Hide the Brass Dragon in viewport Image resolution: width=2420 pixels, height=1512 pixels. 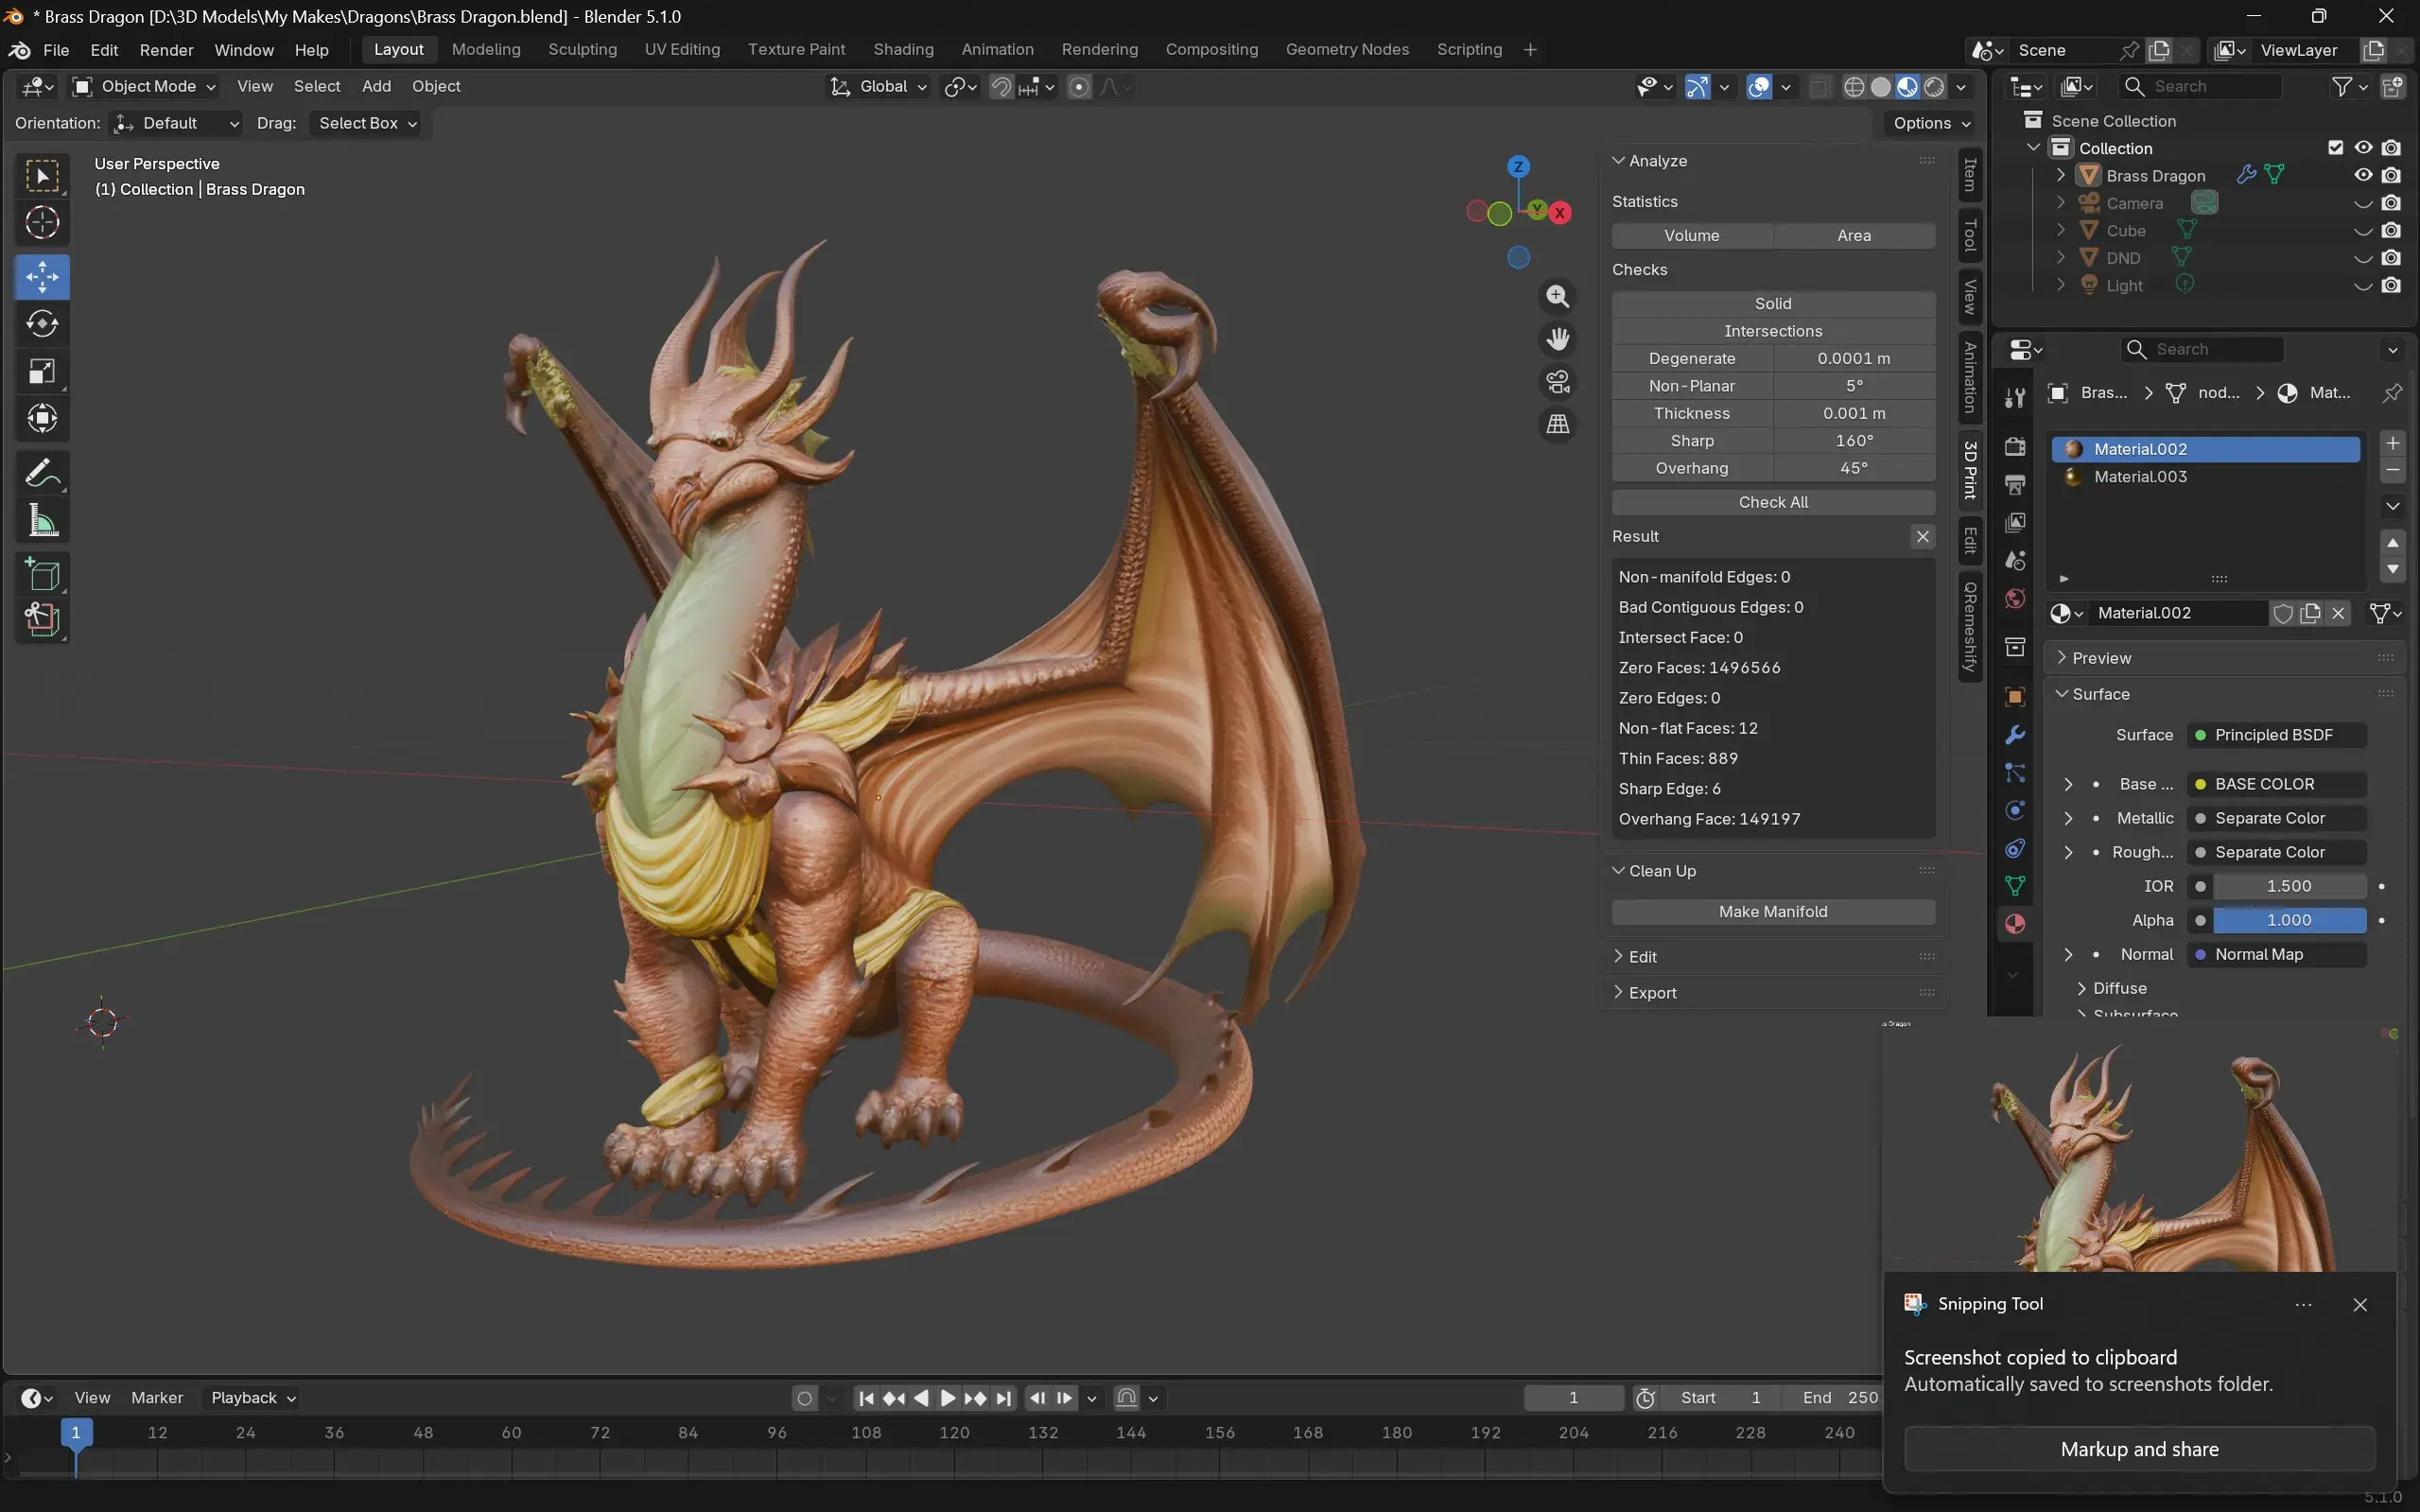point(2363,175)
